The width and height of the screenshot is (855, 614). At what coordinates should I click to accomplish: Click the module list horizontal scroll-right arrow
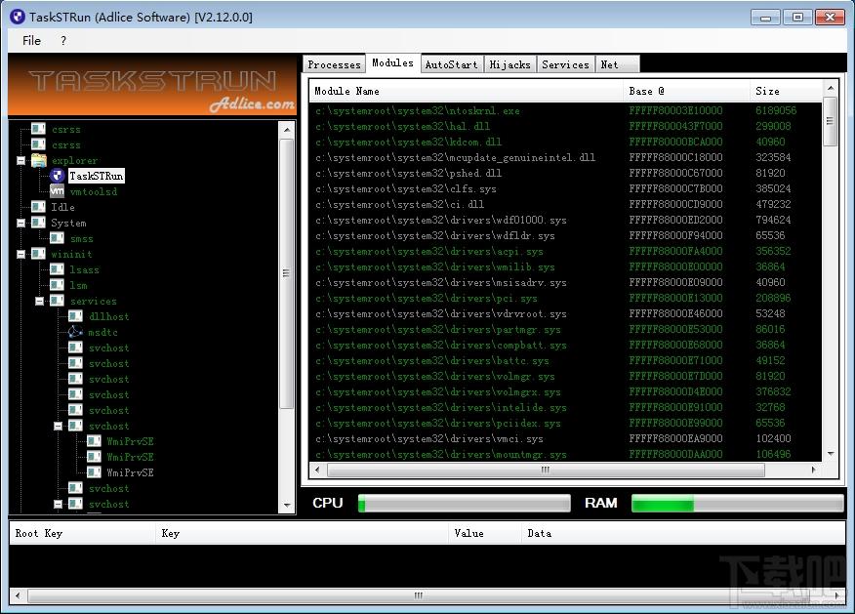(814, 470)
